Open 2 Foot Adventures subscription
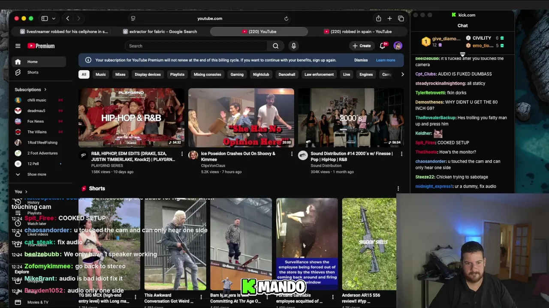The image size is (549, 308). (x=39, y=153)
